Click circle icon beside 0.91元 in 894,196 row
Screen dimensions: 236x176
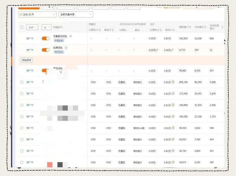point(173,82)
